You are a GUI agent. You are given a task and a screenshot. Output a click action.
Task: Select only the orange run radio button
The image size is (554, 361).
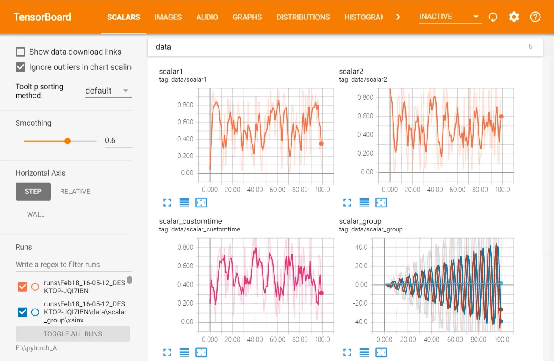tap(35, 287)
